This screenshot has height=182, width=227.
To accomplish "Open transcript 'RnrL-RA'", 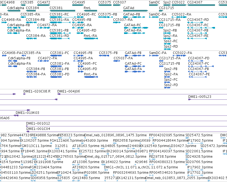I will (x=90, y=36).
